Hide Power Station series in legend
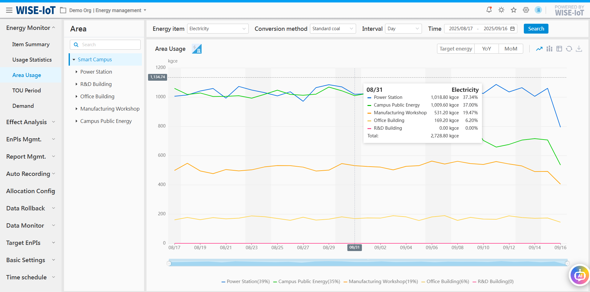590x292 pixels. (x=246, y=282)
